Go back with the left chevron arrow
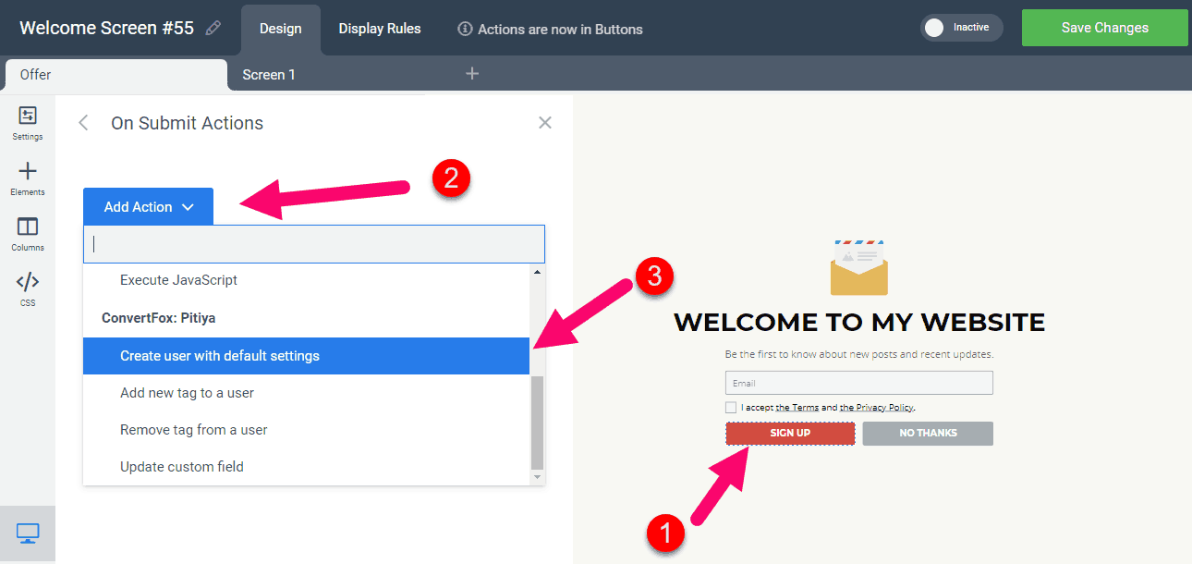Image resolution: width=1192 pixels, height=564 pixels. pyautogui.click(x=83, y=123)
